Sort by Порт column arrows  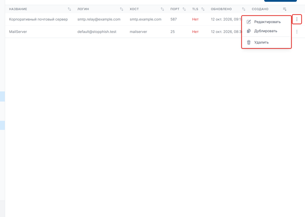point(184,9)
